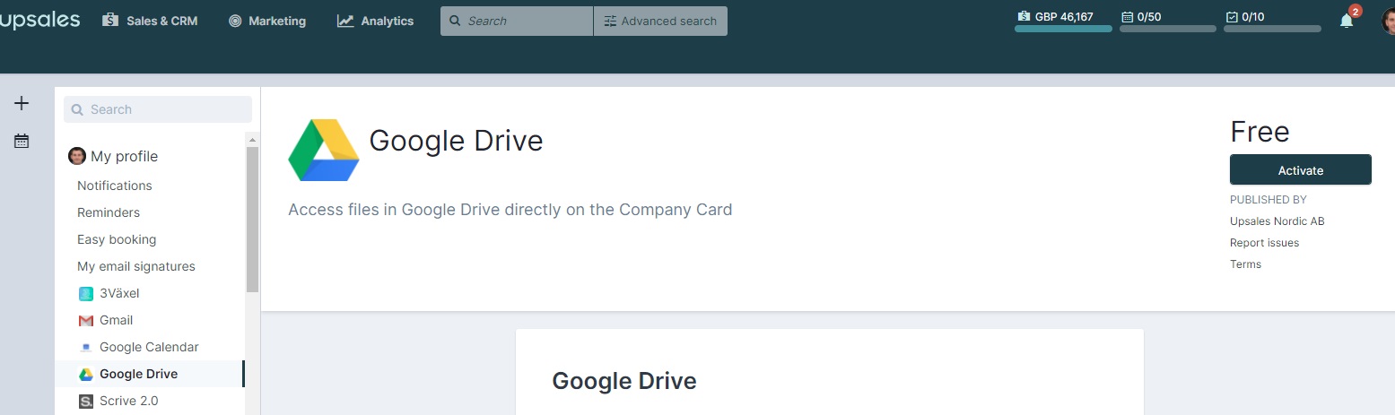Image resolution: width=1395 pixels, height=415 pixels.
Task: Click the Upsales logo
Action: [x=39, y=20]
